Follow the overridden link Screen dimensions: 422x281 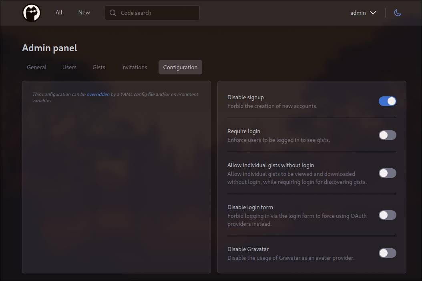pos(98,94)
